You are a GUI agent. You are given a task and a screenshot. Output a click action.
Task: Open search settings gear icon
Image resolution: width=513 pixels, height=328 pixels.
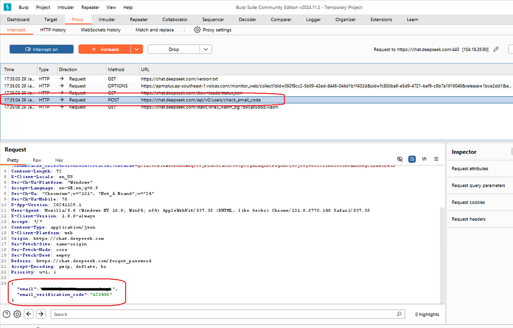coord(17,314)
